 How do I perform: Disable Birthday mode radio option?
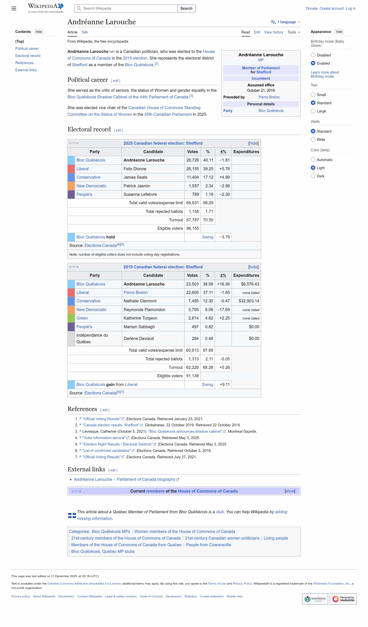pos(313,55)
